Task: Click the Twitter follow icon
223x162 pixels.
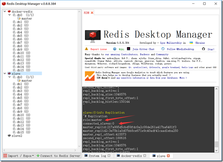Action: click(x=163, y=49)
